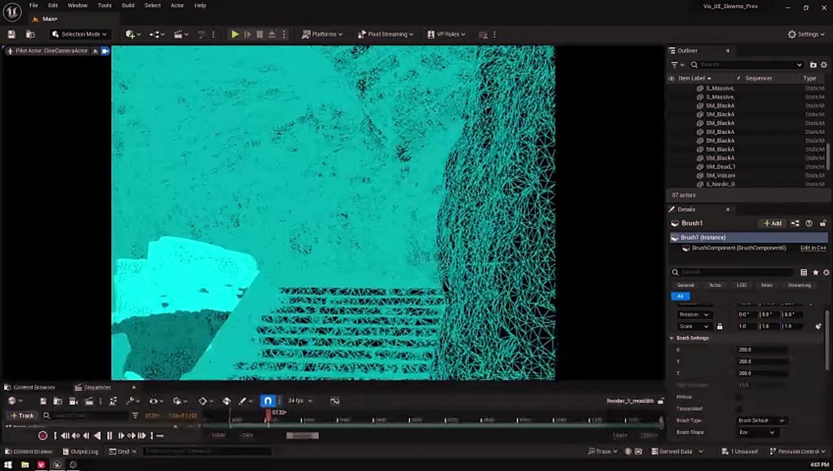Toggle the Scale lock icon
This screenshot has width=833, height=471.
[720, 326]
